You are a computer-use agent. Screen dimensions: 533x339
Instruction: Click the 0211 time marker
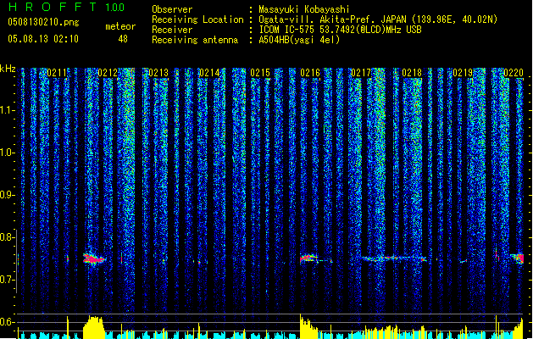(57, 73)
